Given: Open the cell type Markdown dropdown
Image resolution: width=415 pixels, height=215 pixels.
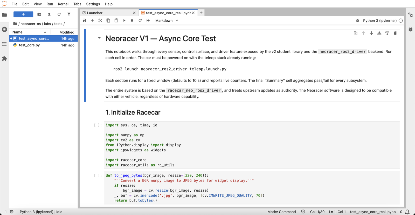Looking at the screenshot, I should pos(167,21).
